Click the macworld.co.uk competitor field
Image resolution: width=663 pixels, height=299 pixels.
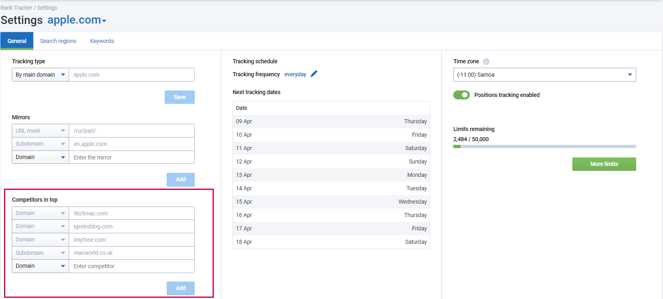[x=132, y=253]
